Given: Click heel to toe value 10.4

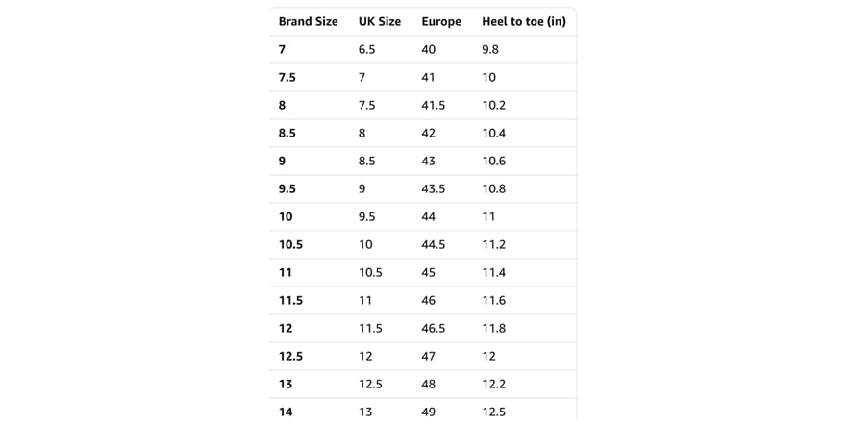Looking at the screenshot, I should point(494,133).
